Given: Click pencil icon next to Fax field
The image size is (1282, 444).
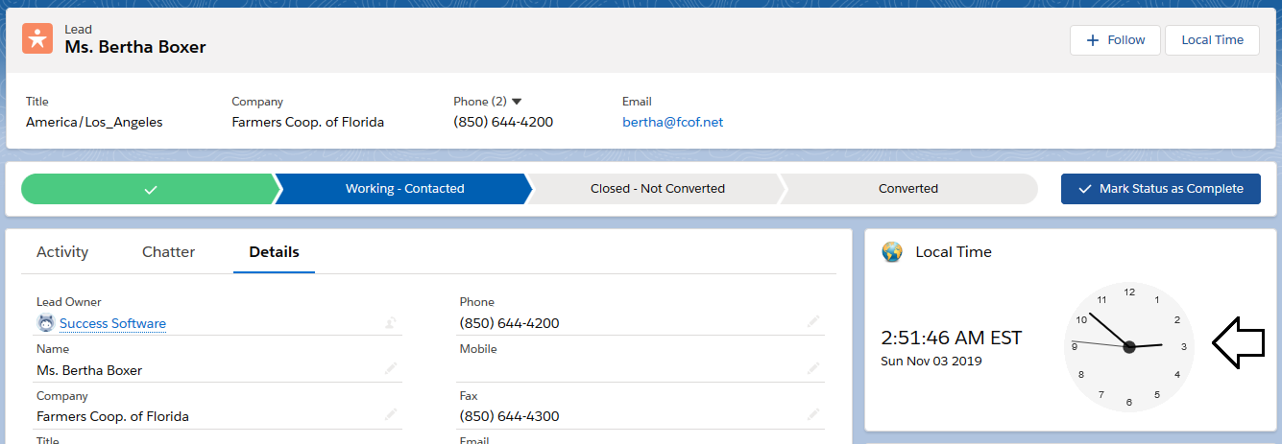Looking at the screenshot, I should pos(814,416).
